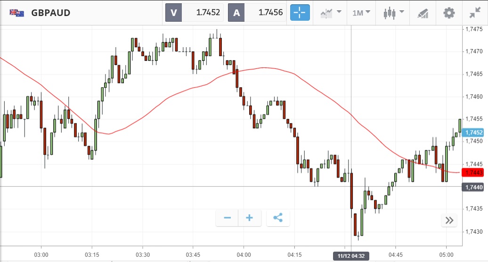Click the GBPAUD flag icon
The image size is (488, 262).
point(16,13)
